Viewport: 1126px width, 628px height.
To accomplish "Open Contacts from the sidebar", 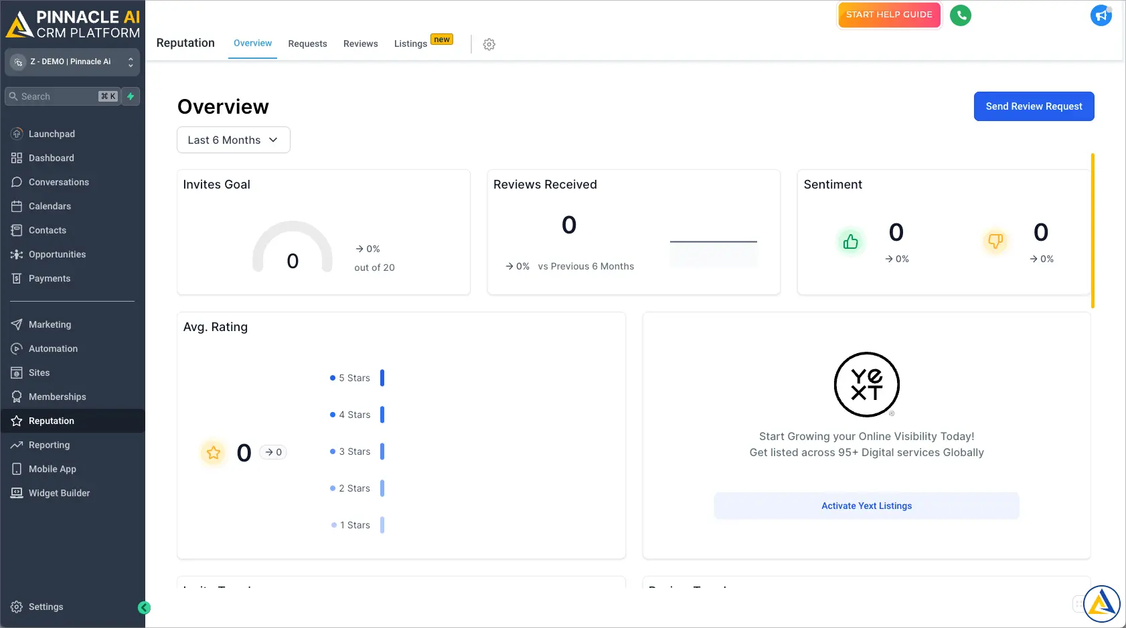I will pyautogui.click(x=47, y=230).
